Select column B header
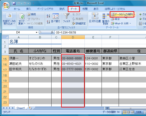Viewport: 146px width, 116px height. pyautogui.click(x=40, y=37)
